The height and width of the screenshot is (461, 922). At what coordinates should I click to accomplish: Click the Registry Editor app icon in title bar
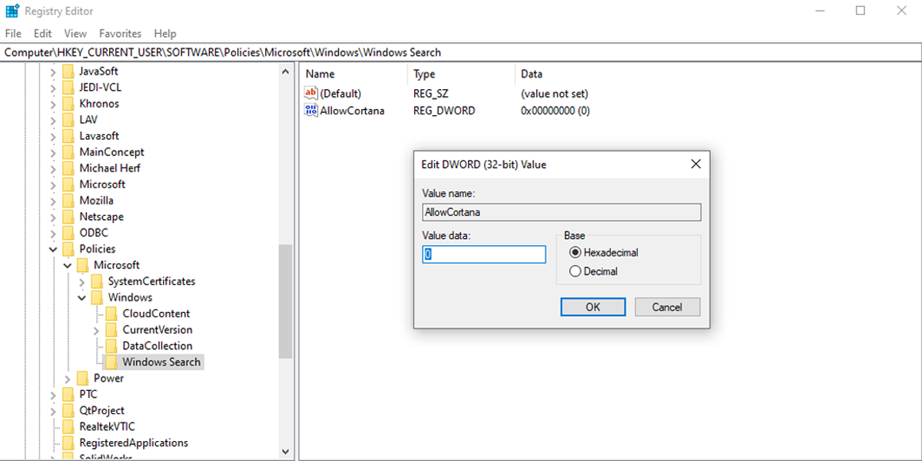12,11
